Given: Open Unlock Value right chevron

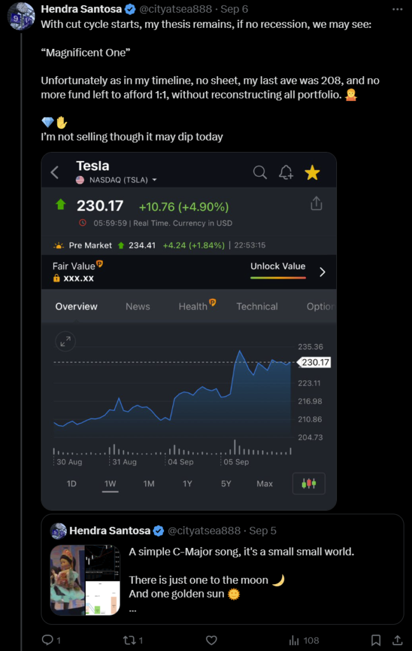Looking at the screenshot, I should point(322,272).
